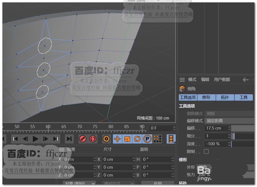
Task: Click the 细分 stepper arrows
Action: tap(229, 136)
